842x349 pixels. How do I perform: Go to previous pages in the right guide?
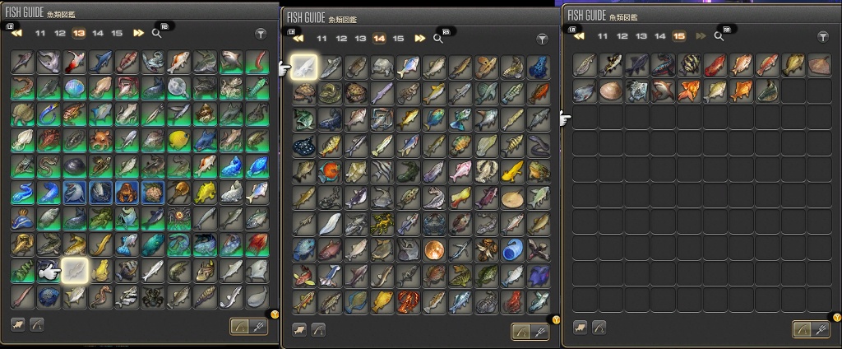[578, 36]
